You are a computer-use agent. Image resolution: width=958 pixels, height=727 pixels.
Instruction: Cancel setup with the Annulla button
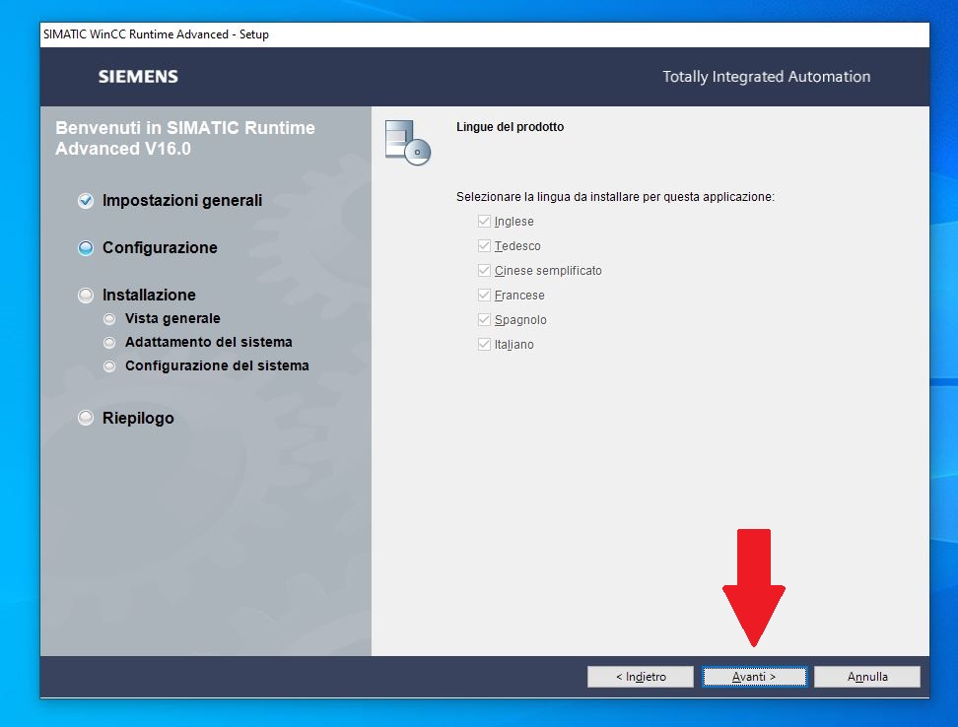[867, 677]
